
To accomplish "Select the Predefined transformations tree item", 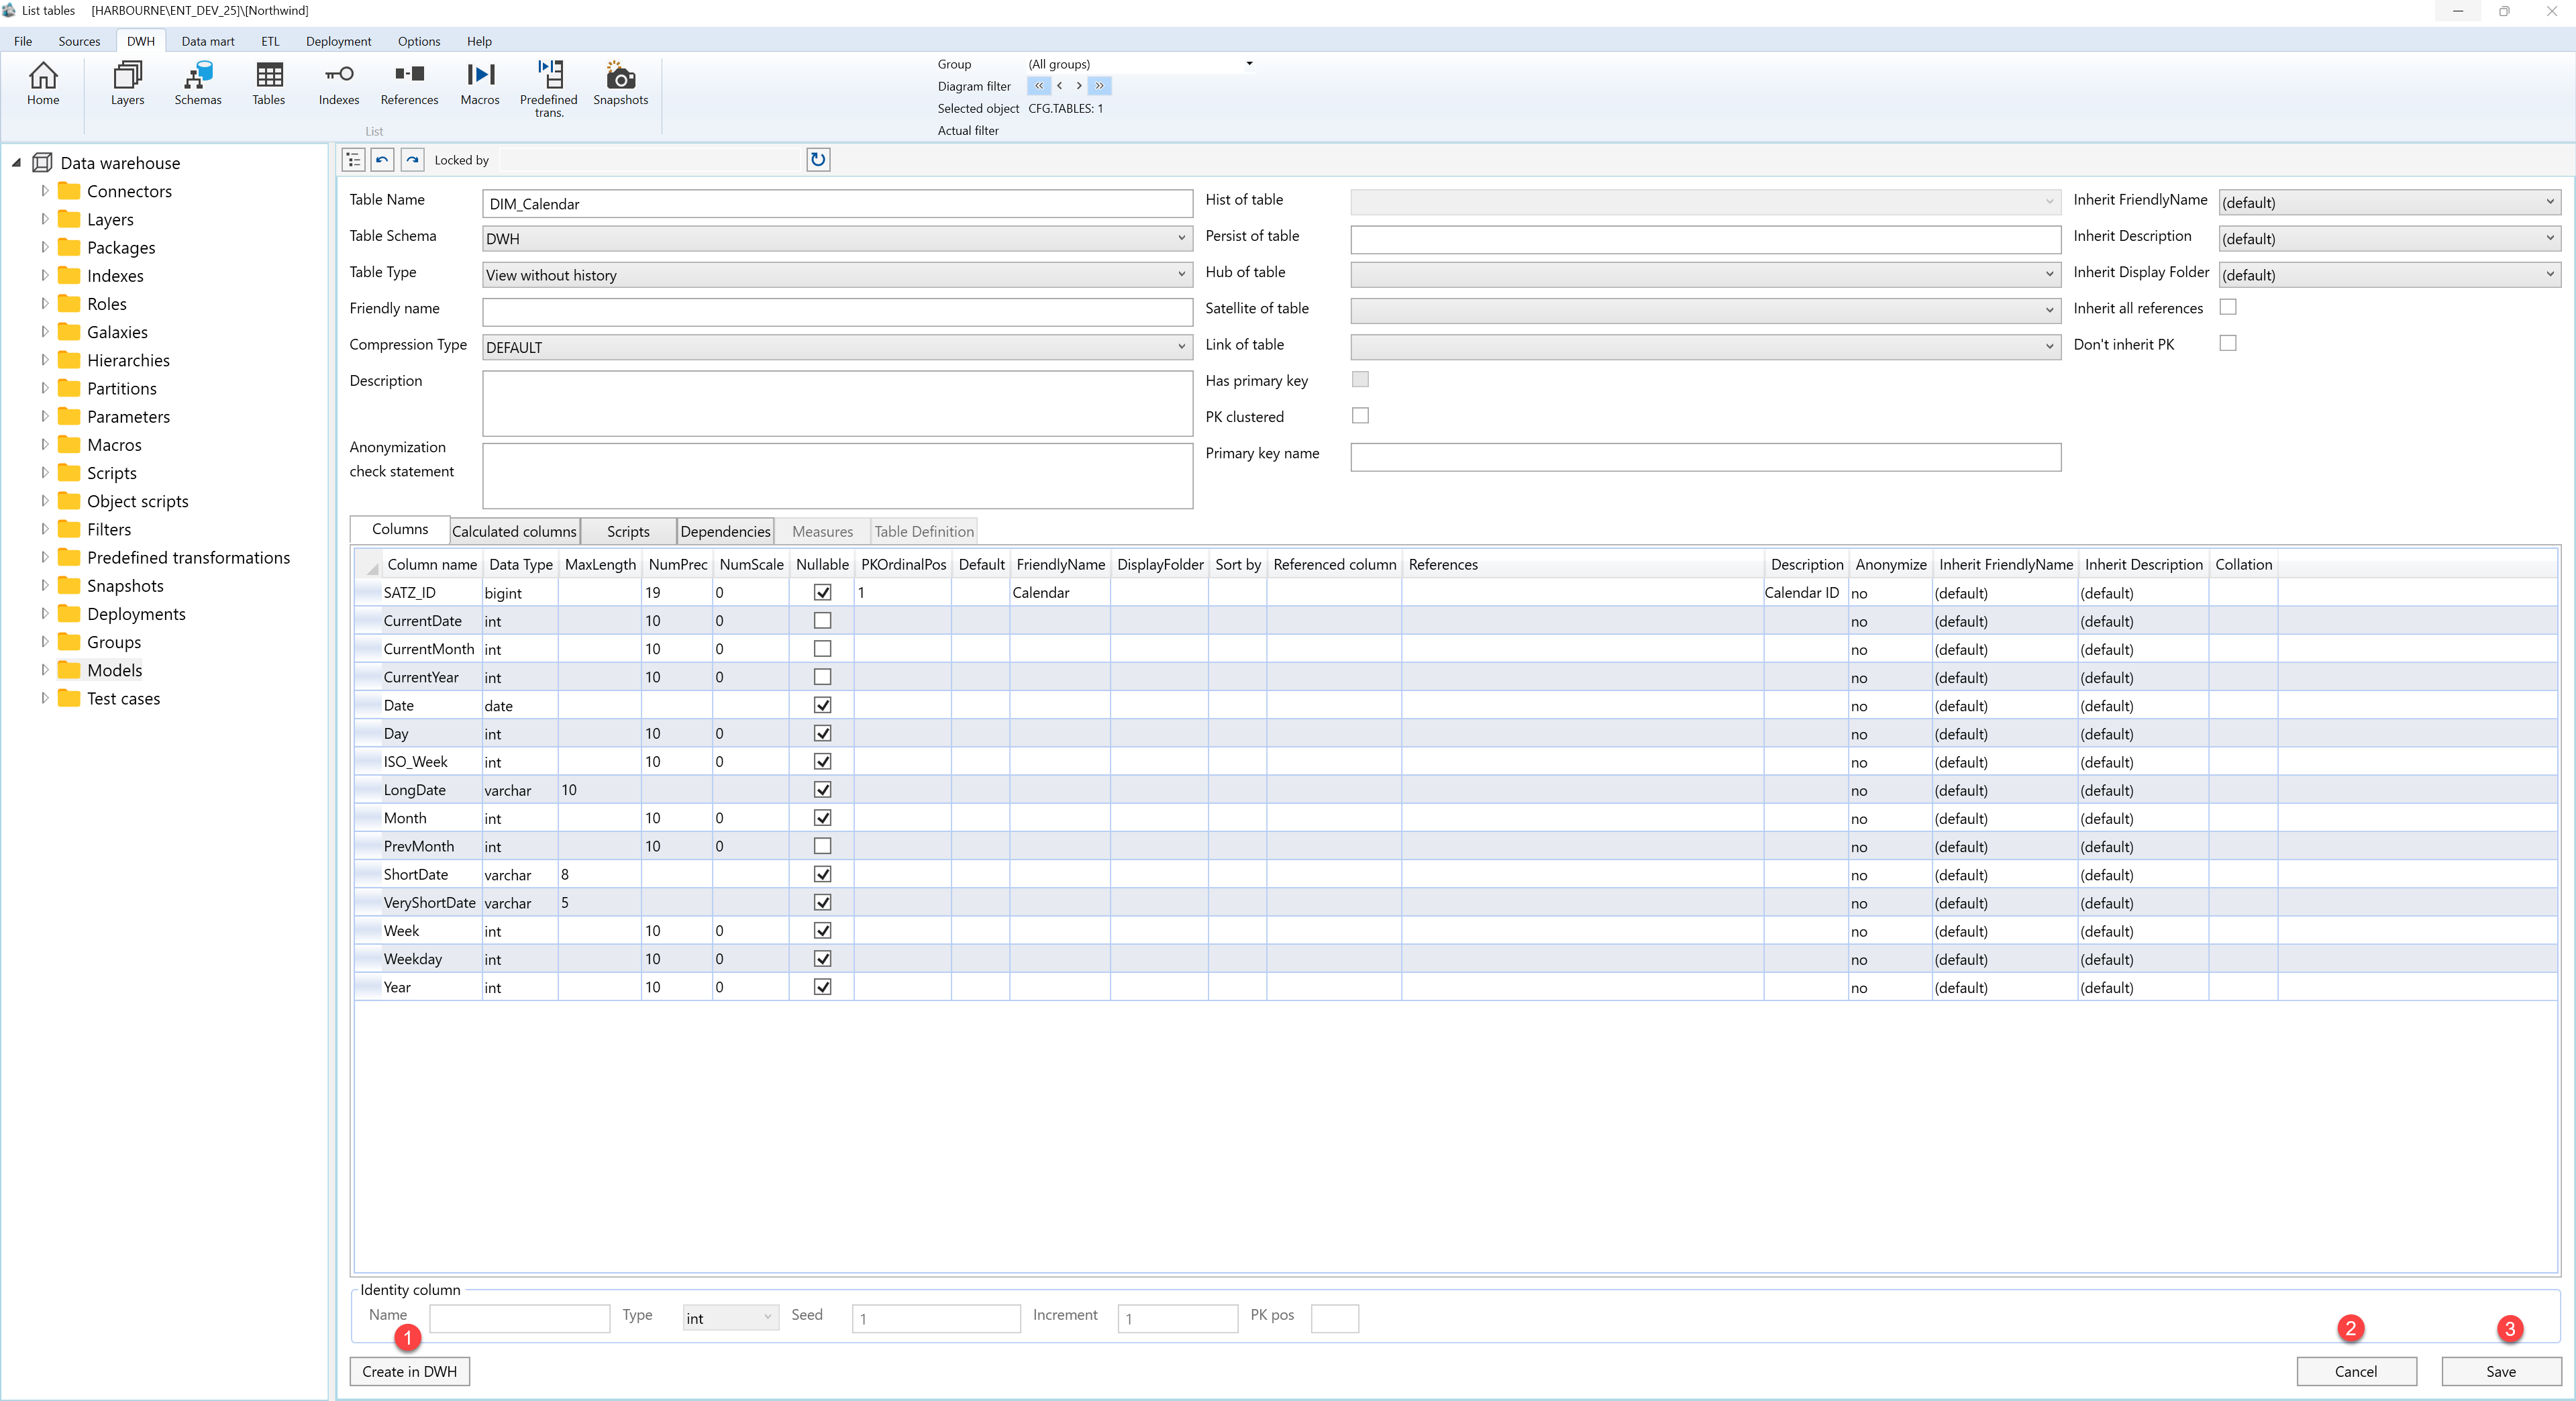I will click(x=189, y=557).
